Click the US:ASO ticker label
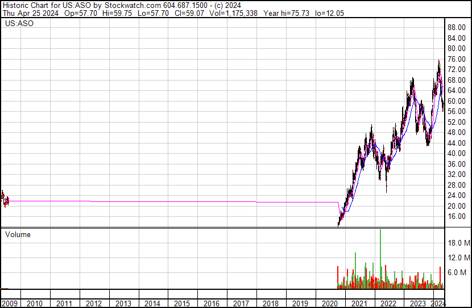The image size is (472, 308). point(18,24)
